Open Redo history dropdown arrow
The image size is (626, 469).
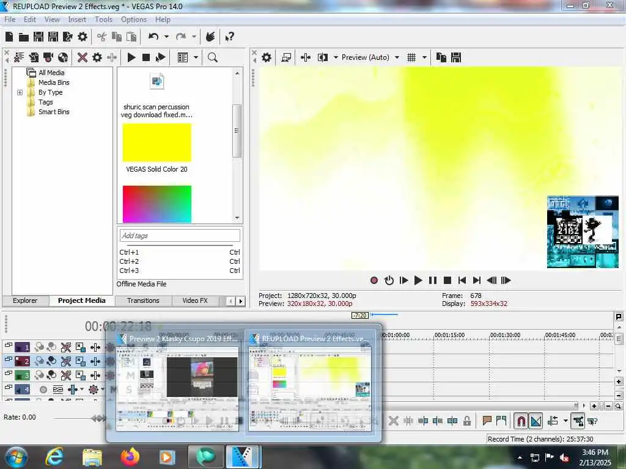pyautogui.click(x=194, y=37)
